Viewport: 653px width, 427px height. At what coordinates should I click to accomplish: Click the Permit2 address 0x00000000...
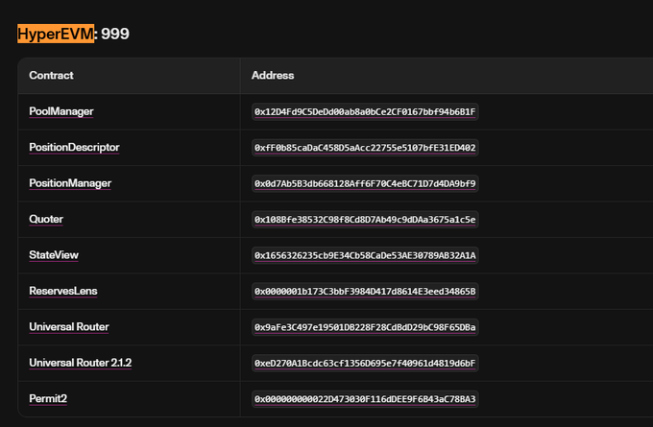365,399
